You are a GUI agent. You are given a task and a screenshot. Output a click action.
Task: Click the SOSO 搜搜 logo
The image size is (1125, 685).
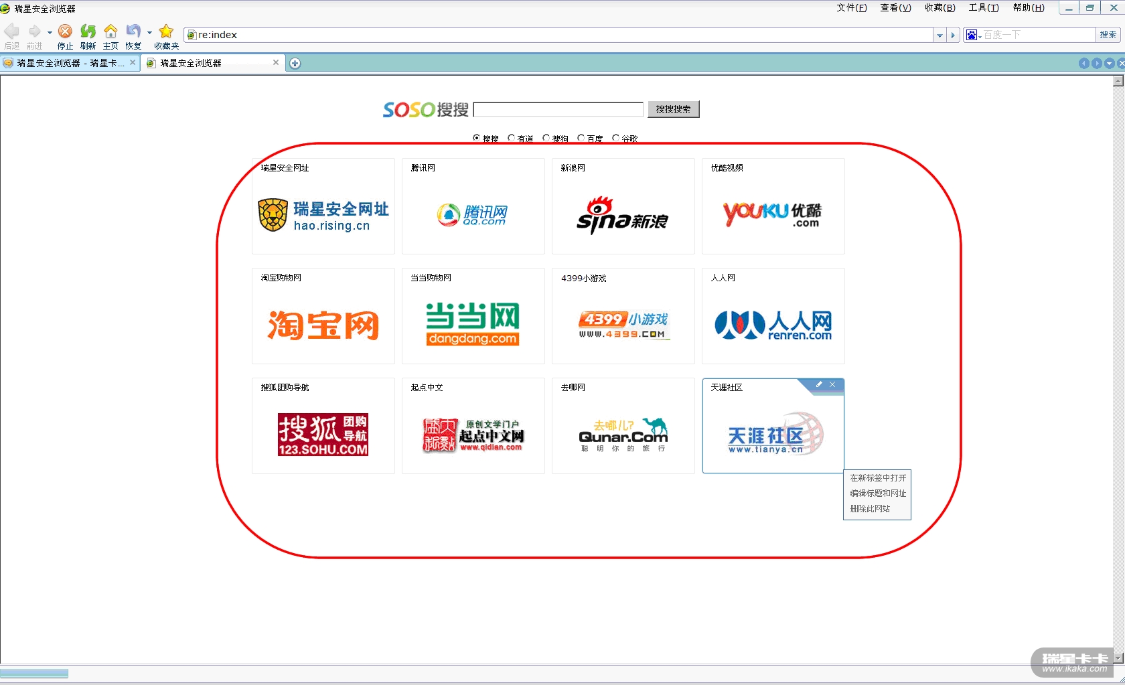[x=425, y=109]
